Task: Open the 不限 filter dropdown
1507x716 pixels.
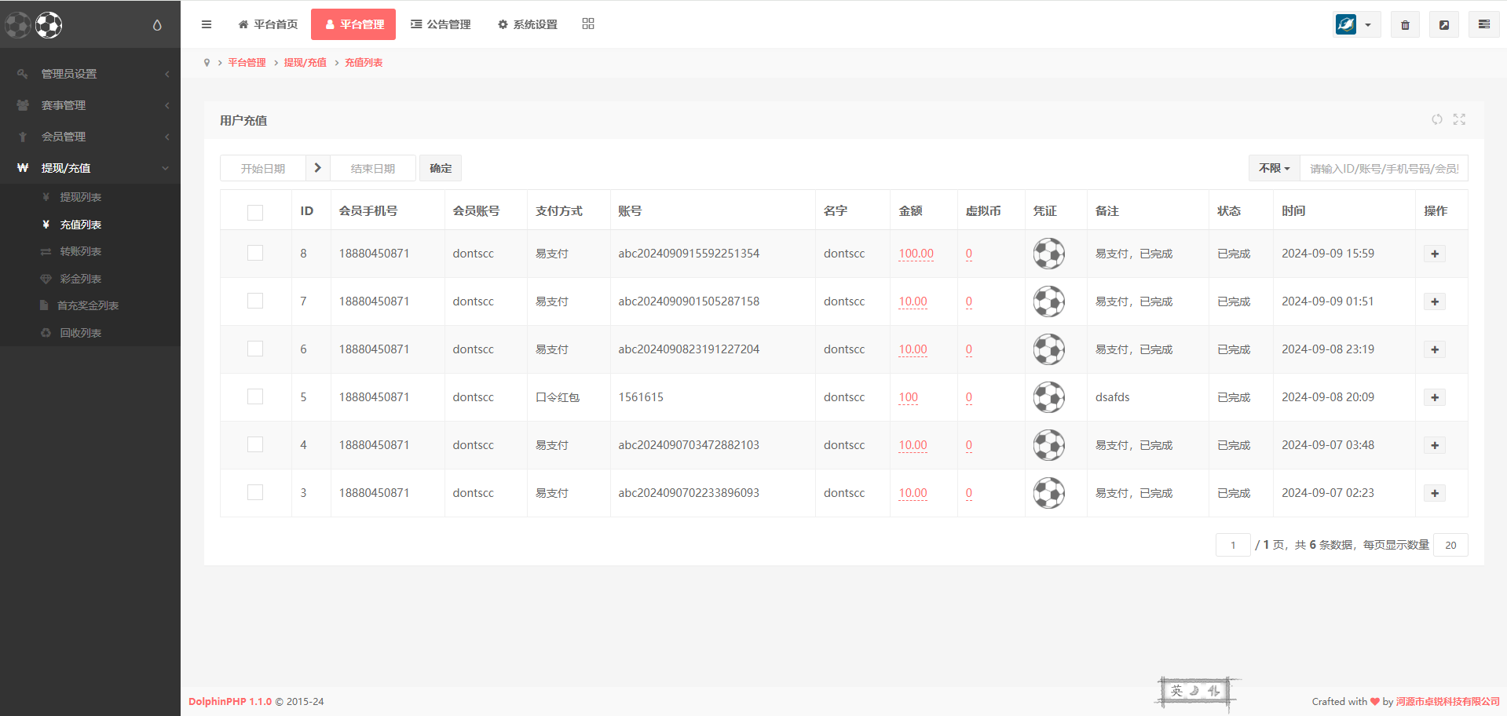Action: click(x=1274, y=168)
